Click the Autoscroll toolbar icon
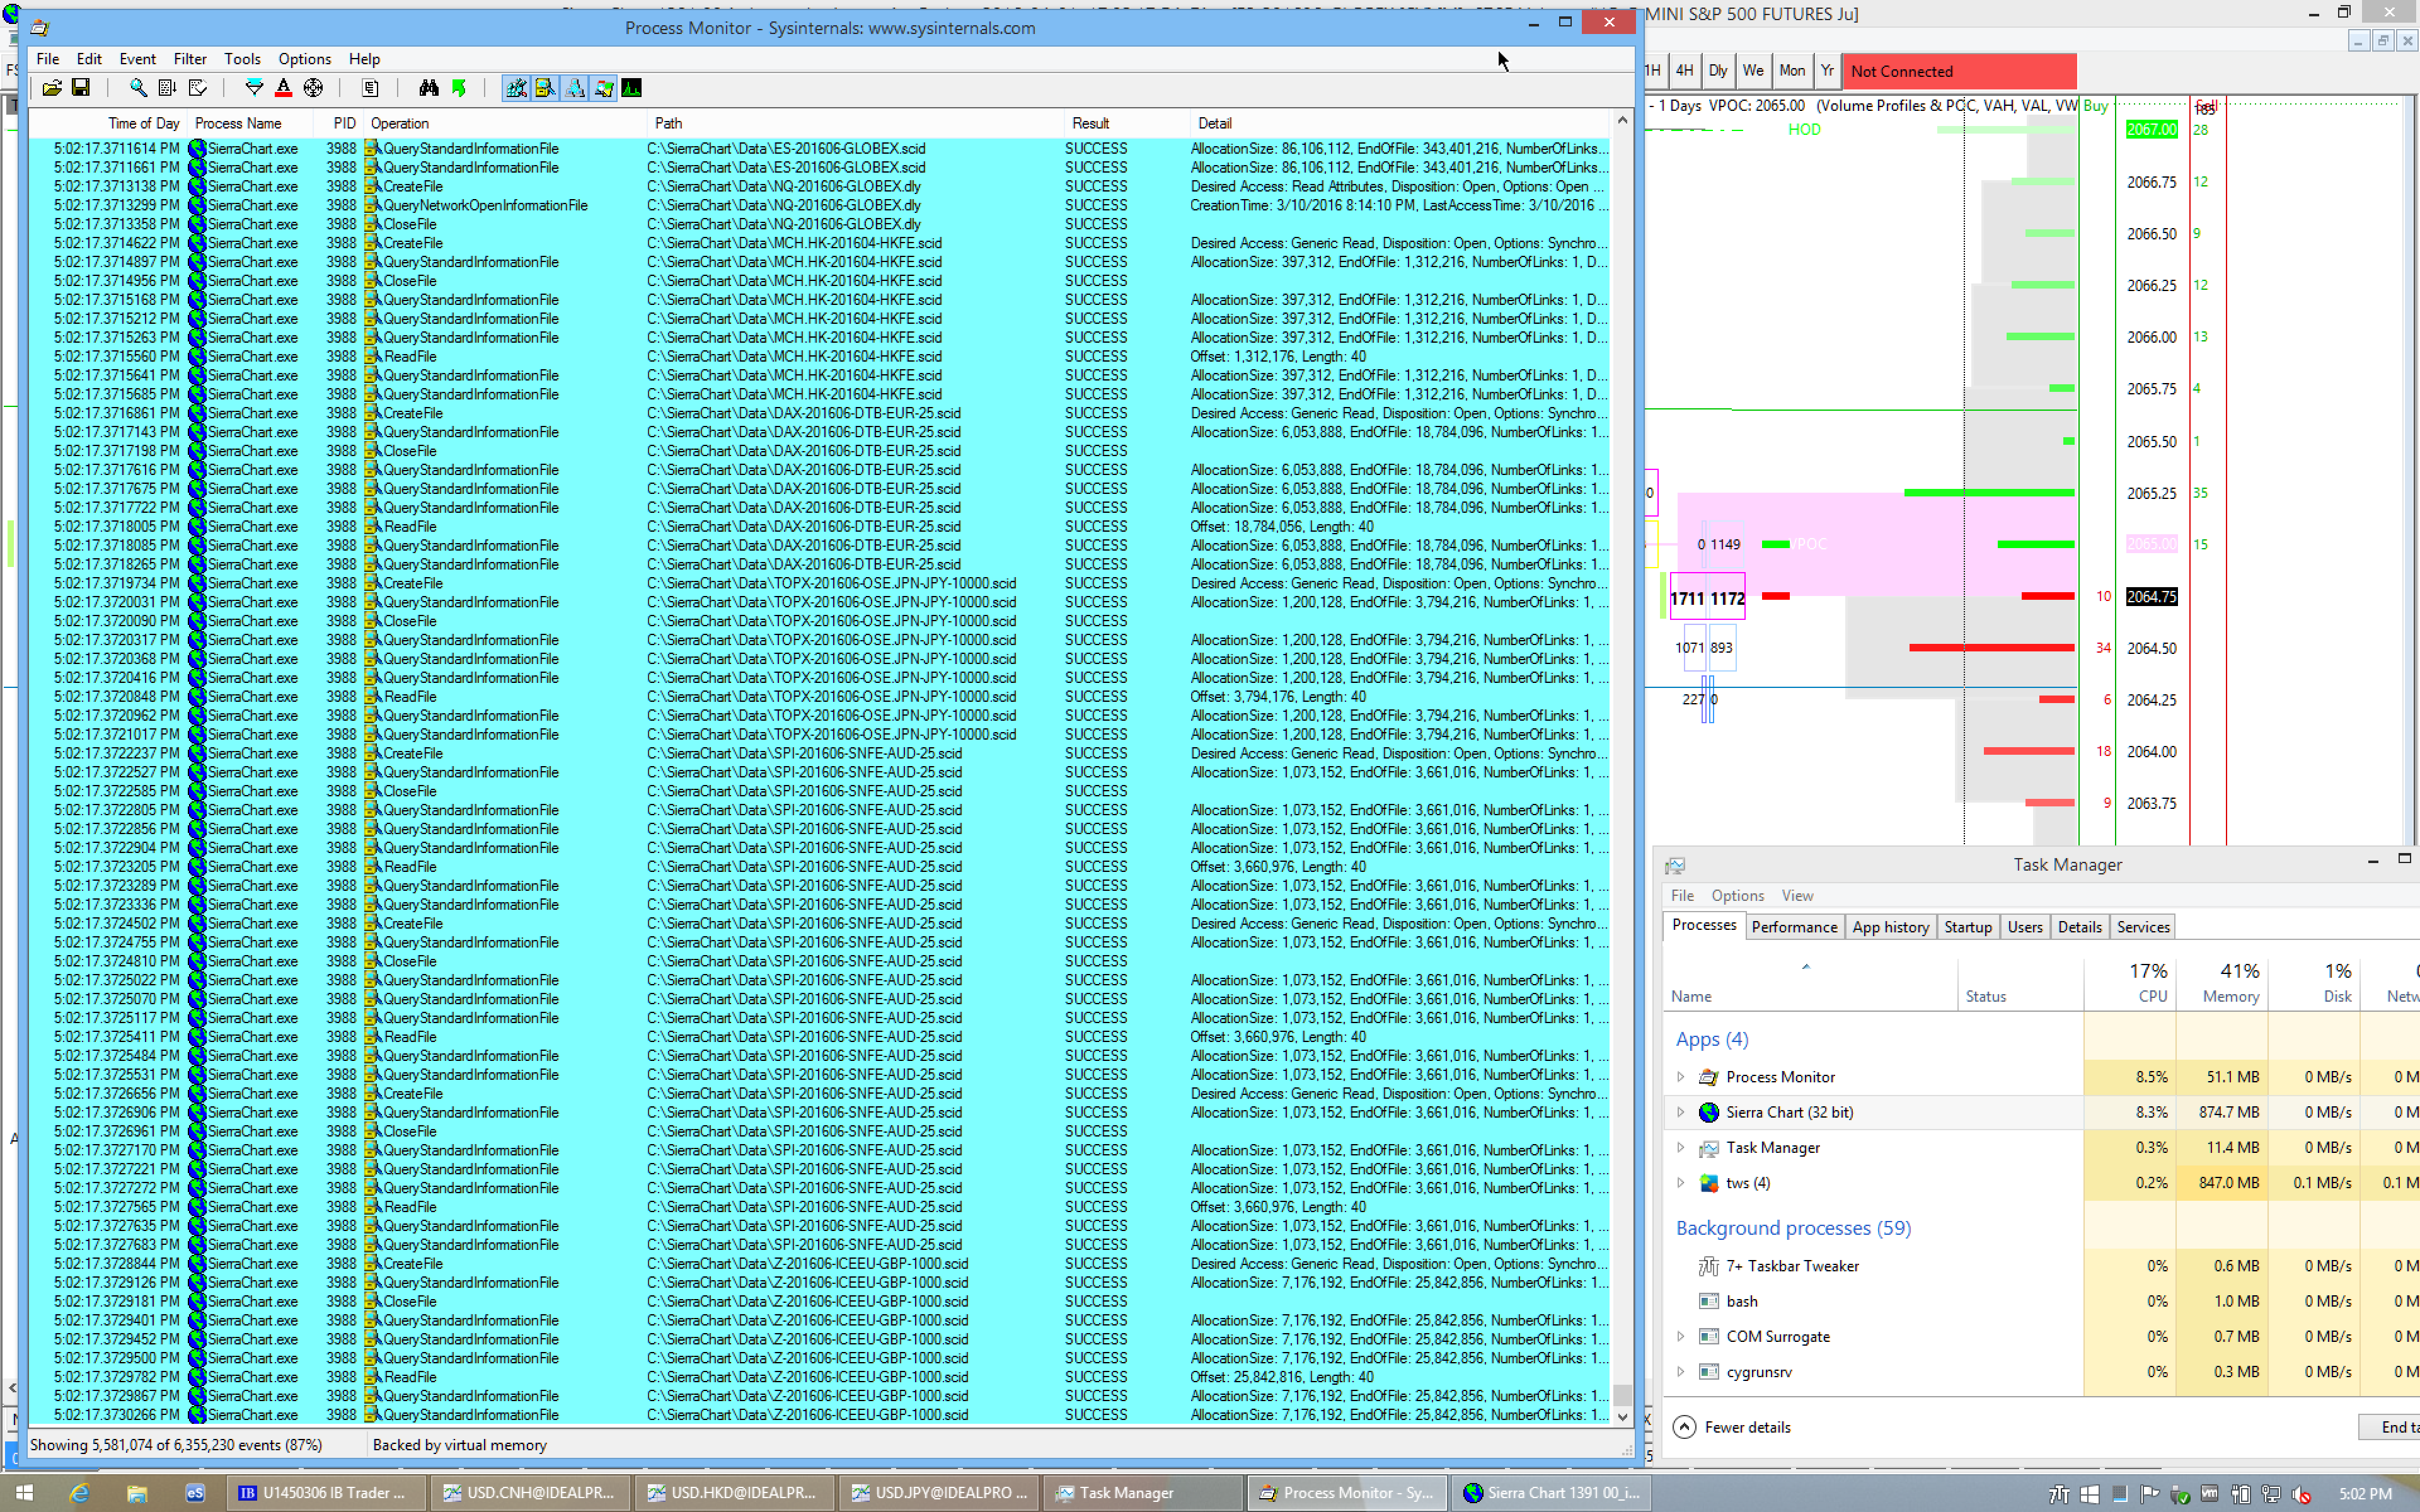Image resolution: width=2420 pixels, height=1512 pixels. click(x=167, y=88)
